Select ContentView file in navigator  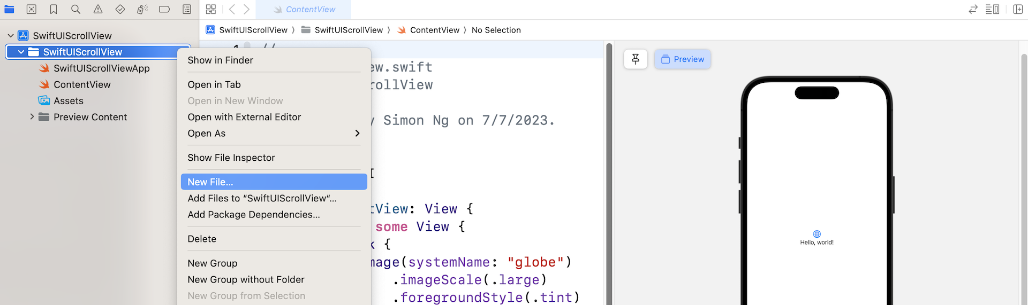(x=75, y=84)
